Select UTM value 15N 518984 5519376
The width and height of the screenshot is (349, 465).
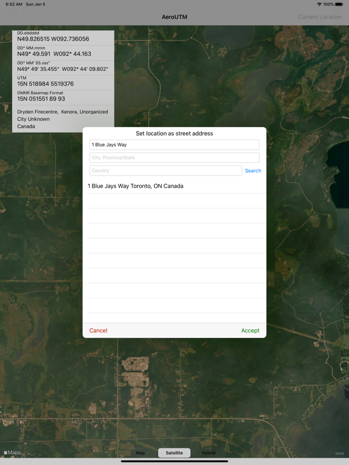[45, 84]
